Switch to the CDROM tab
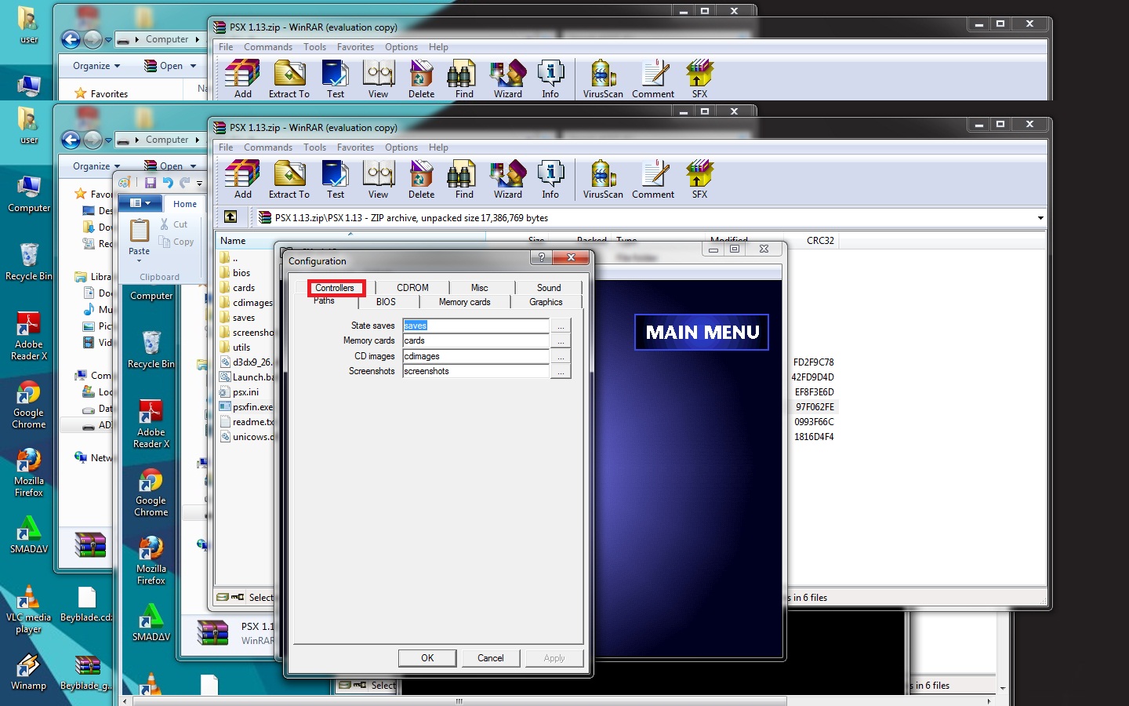This screenshot has width=1129, height=706. pos(412,288)
